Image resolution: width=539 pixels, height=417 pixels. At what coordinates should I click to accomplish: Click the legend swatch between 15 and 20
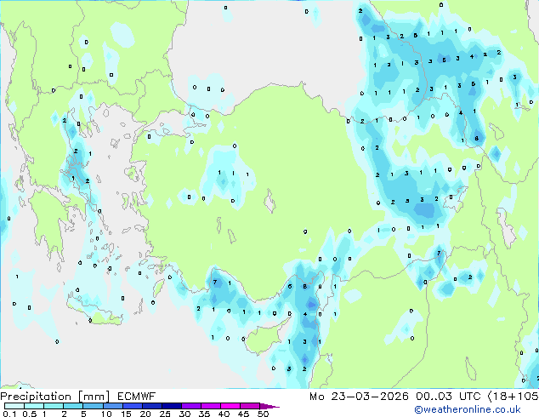[x=132, y=406]
